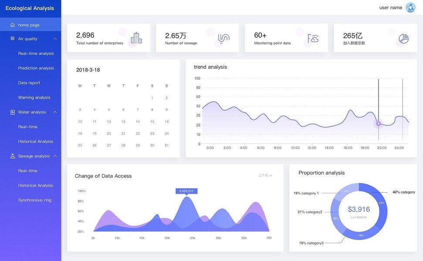Click the pipe icon on sewage card
423x261 pixels.
click(x=223, y=39)
